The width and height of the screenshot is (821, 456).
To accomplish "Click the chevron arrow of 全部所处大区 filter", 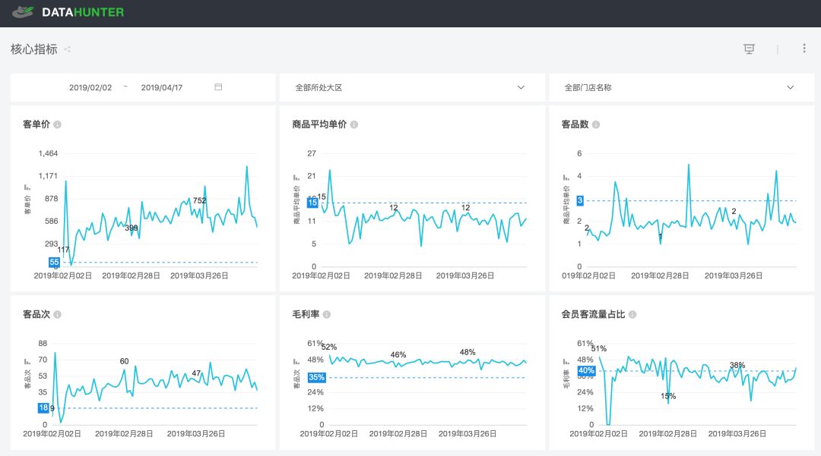I will pos(521,87).
